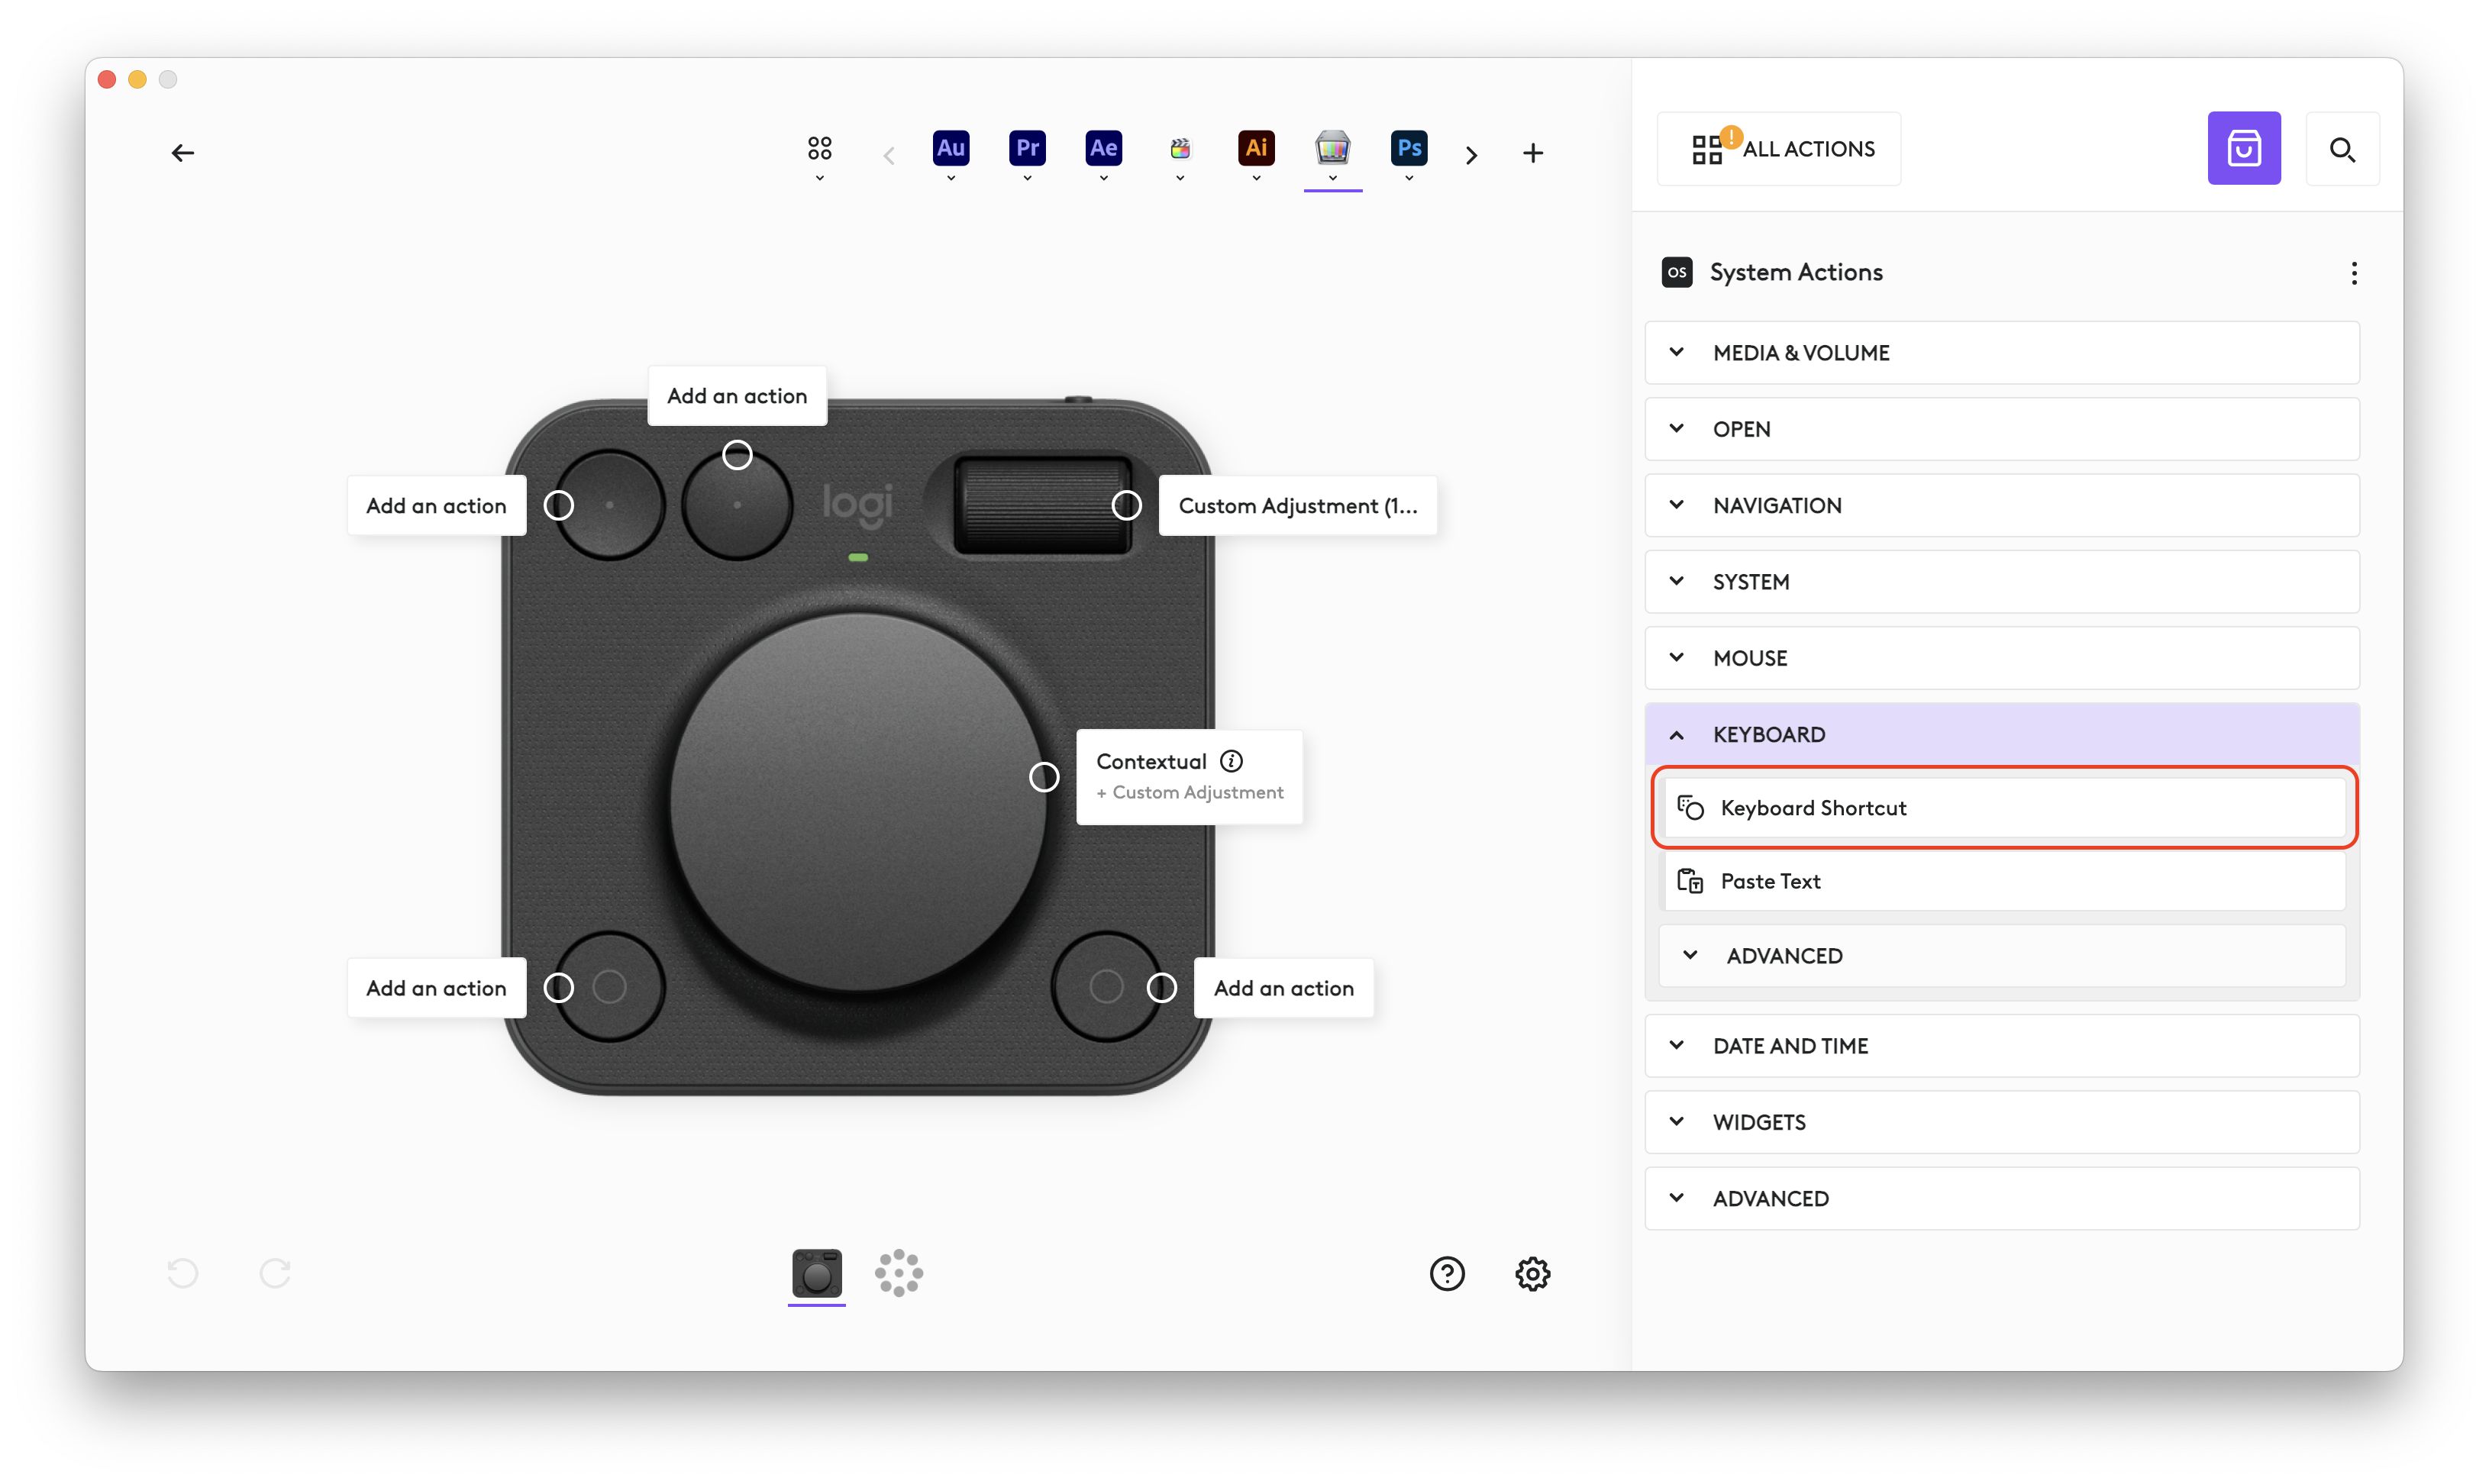Go back with the left arrow
This screenshot has height=1484, width=2489.
point(182,153)
